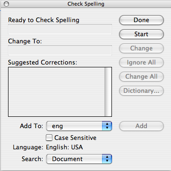Click the Check Spelling title bar
This screenshot has height=171, width=171.
click(85, 4)
